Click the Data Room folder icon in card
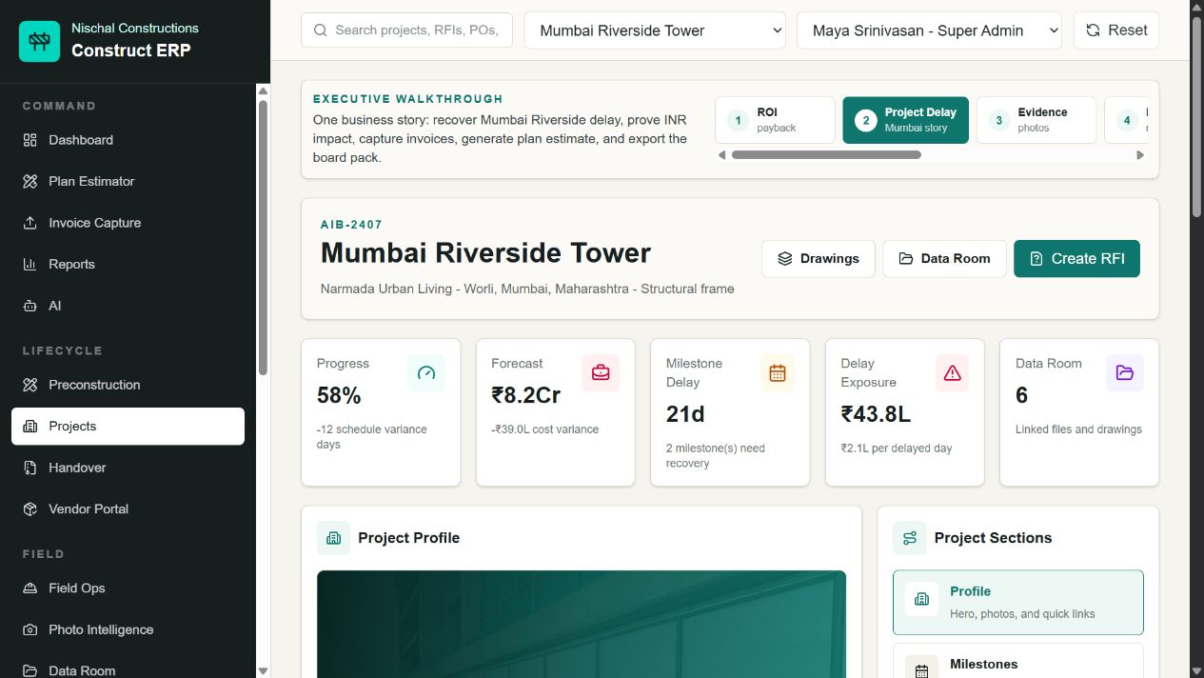 pyautogui.click(x=1125, y=373)
